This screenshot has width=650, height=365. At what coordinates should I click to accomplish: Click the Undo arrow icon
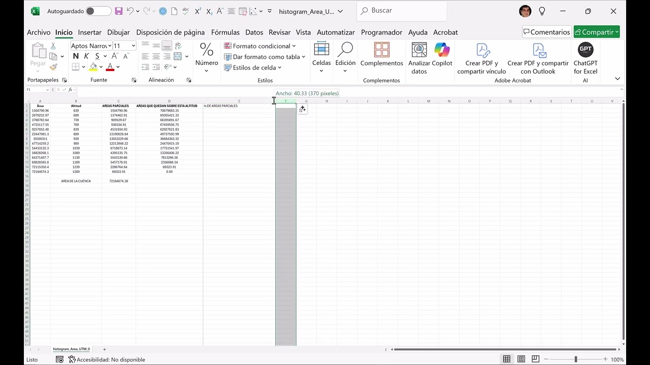pyautogui.click(x=131, y=11)
